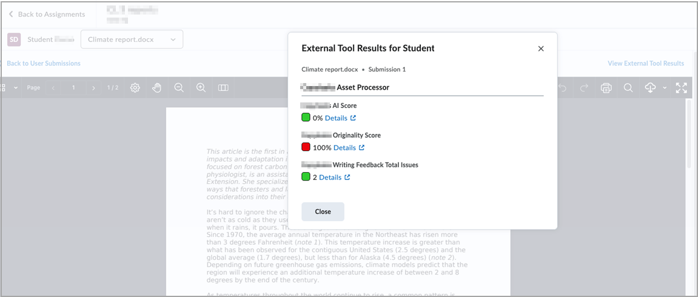The image size is (698, 297).
Task: Go to the next page
Action: pyautogui.click(x=93, y=88)
